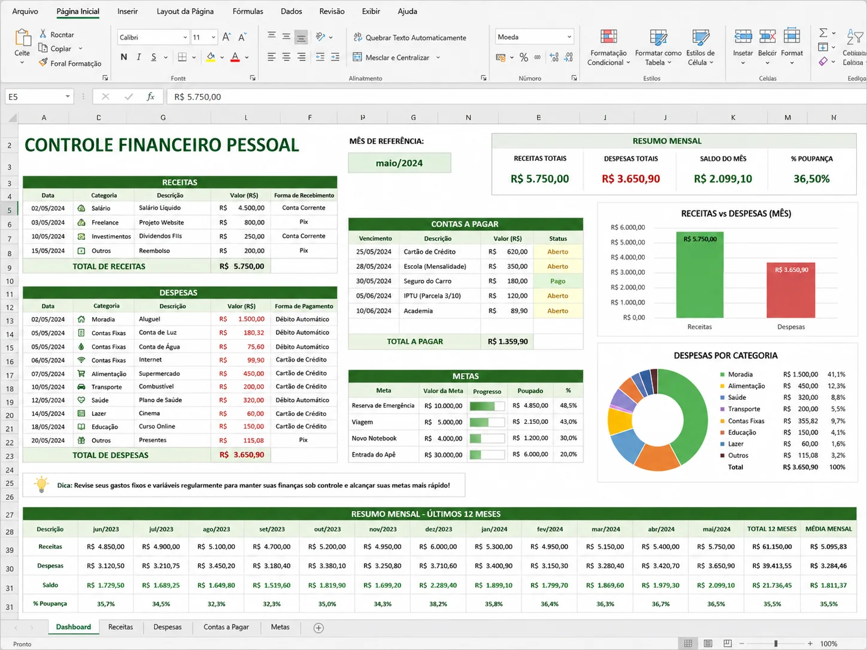The width and height of the screenshot is (867, 650).
Task: Open the font color dropdown arrow
Action: pos(247,57)
